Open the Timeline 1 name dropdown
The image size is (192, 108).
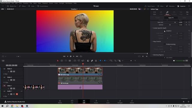click(x=79, y=9)
